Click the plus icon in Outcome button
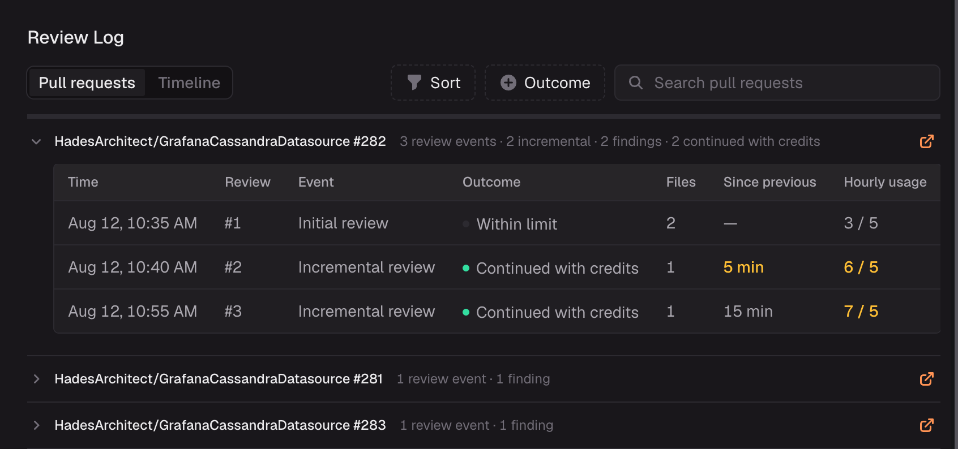The height and width of the screenshot is (449, 958). 508,83
